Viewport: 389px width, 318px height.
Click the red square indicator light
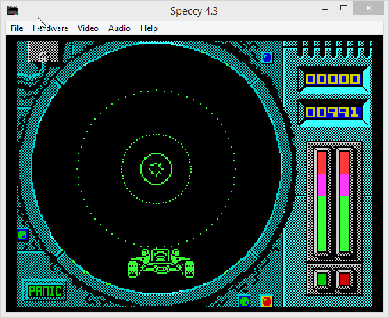tap(345, 279)
